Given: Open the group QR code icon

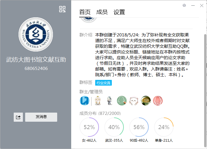Looking at the screenshot, I should [62, 9].
